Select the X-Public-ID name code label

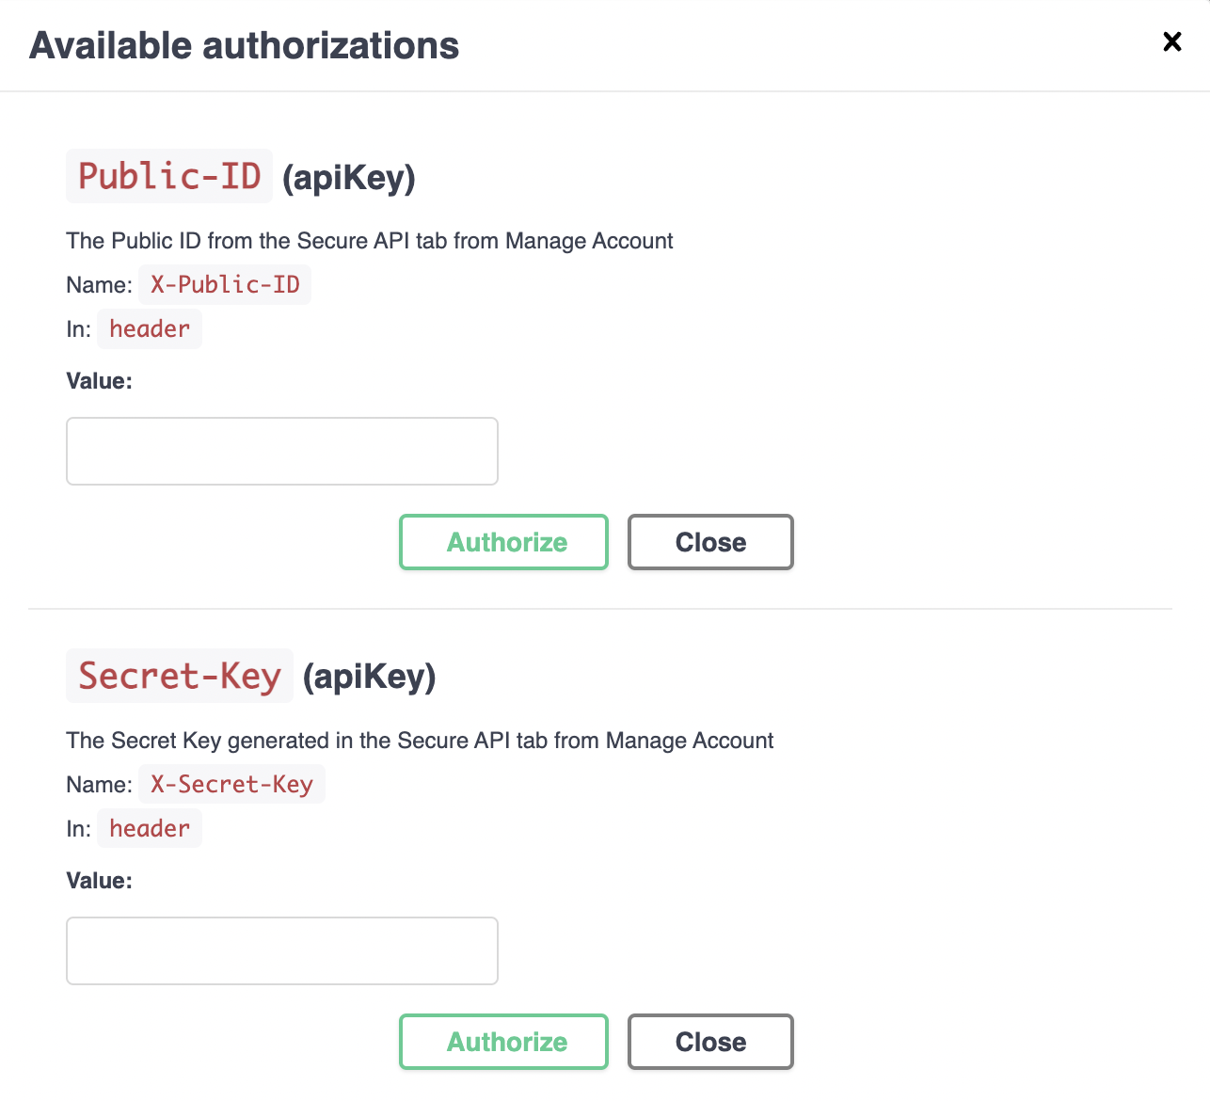tap(225, 284)
